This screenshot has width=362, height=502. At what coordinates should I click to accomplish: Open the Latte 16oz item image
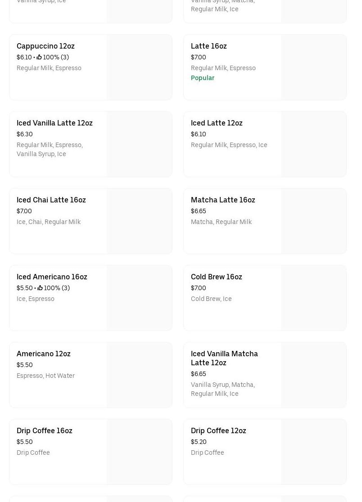(313, 67)
